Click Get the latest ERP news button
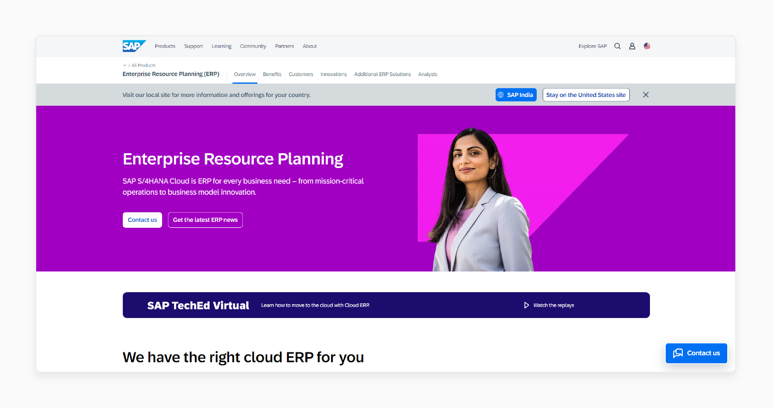The height and width of the screenshot is (408, 773). [x=205, y=219]
